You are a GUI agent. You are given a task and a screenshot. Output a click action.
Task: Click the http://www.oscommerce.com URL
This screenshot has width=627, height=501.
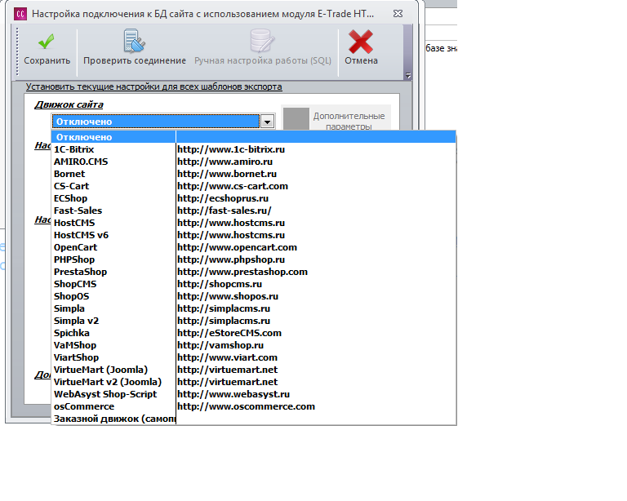coord(246,406)
